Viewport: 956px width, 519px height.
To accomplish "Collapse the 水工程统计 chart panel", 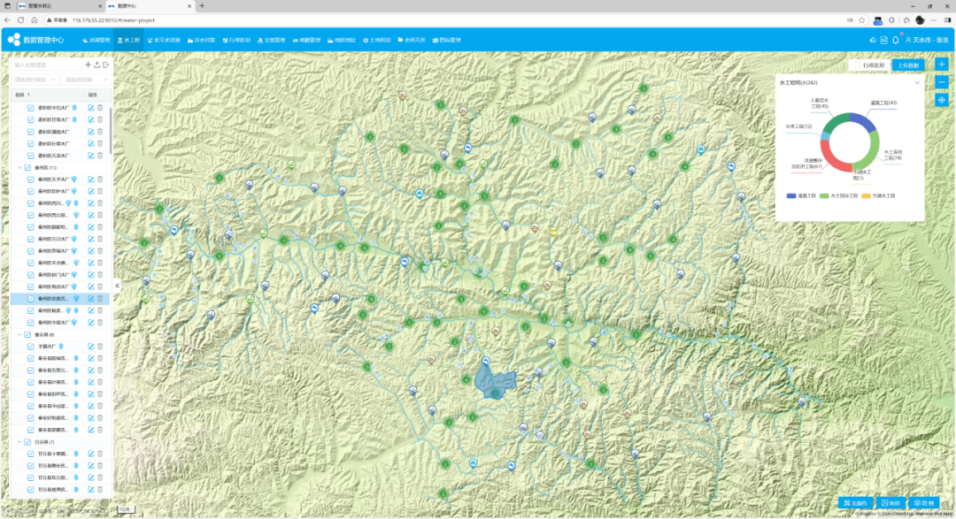I will (x=917, y=83).
